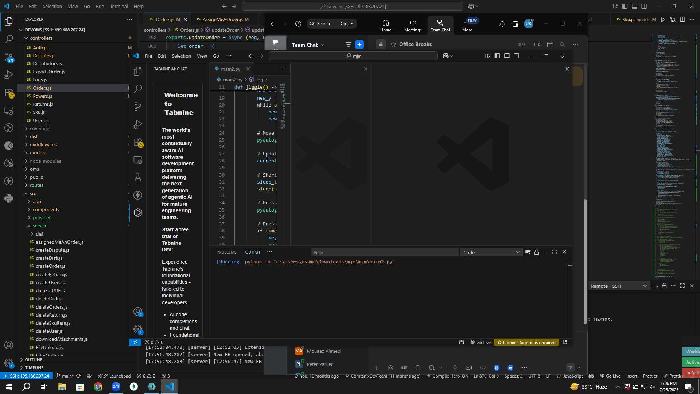Toggle scroll lock in Remote - SSH panel
This screenshot has width=700, height=394.
pyautogui.click(x=664, y=286)
